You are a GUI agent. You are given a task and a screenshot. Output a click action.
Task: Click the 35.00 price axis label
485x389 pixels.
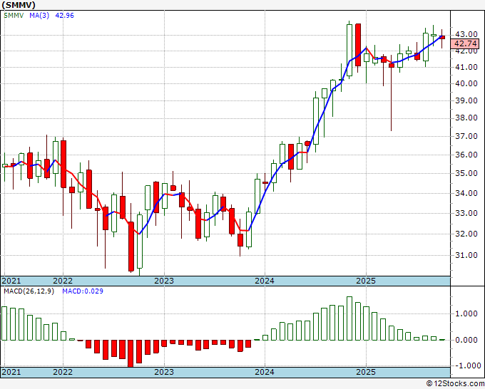pos(466,173)
